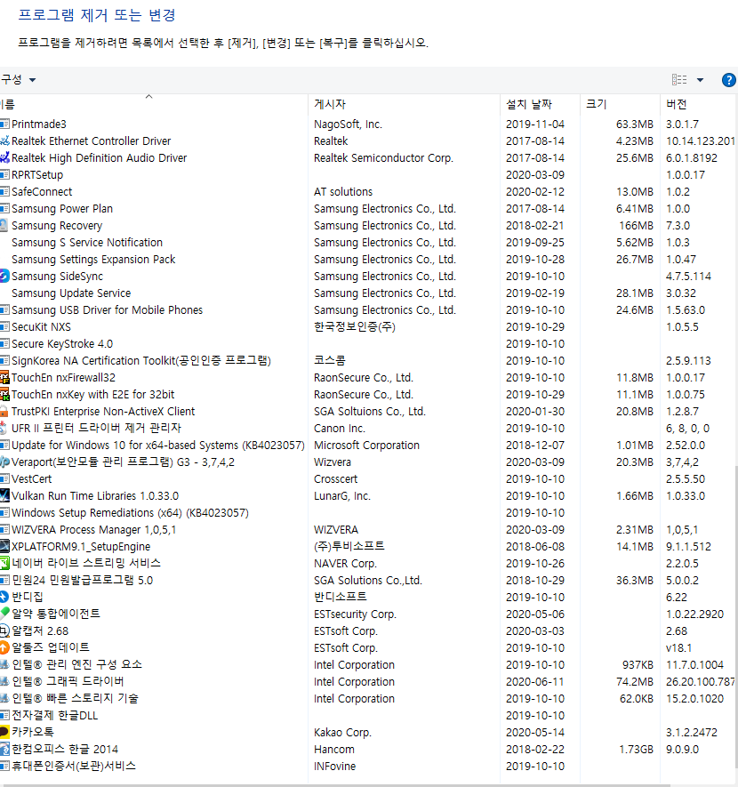This screenshot has height=787, width=738.
Task: Select Samsung Update Service entry
Action: tap(71, 293)
